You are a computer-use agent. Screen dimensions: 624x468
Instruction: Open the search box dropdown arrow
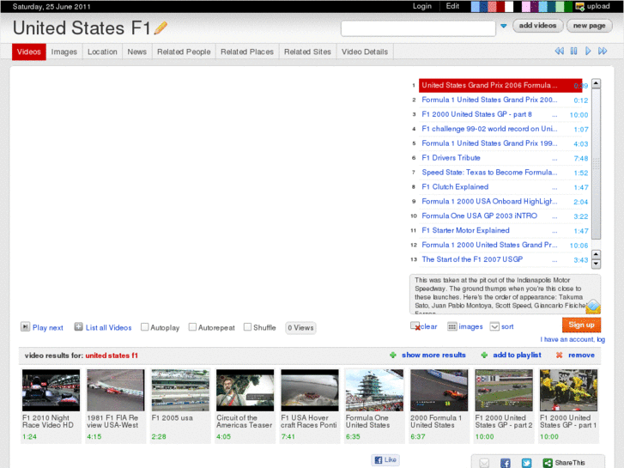(504, 26)
